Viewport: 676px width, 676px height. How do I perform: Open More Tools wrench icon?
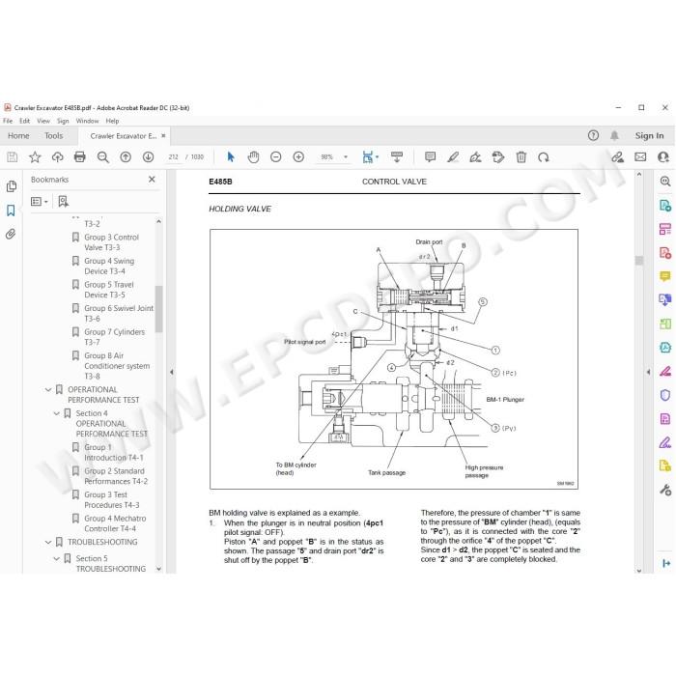click(x=665, y=490)
